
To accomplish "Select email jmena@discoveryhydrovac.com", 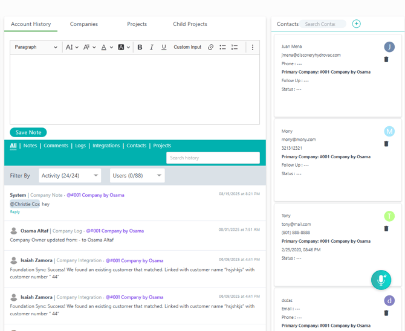I will pyautogui.click(x=311, y=55).
